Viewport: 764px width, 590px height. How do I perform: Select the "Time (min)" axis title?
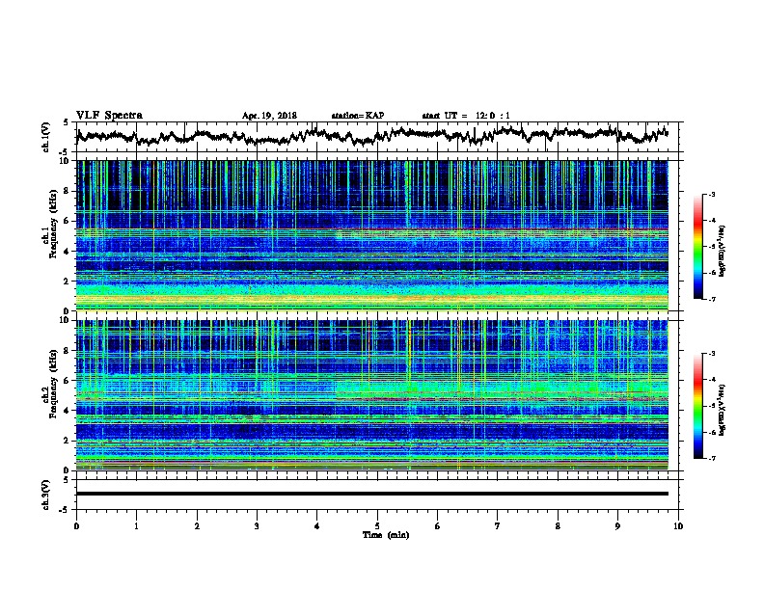pos(386,535)
